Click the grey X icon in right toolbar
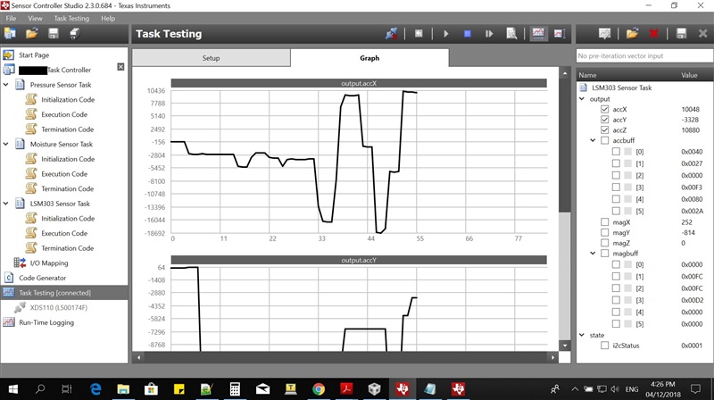This screenshot has height=400, width=714. pyautogui.click(x=702, y=34)
